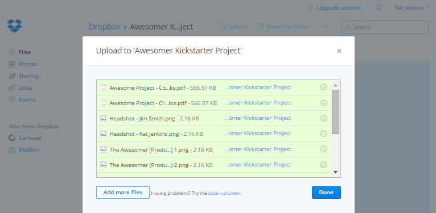The height and width of the screenshot is (213, 436).
Task: Click green checkmark for Jim Smith.png row
Action: [323, 118]
